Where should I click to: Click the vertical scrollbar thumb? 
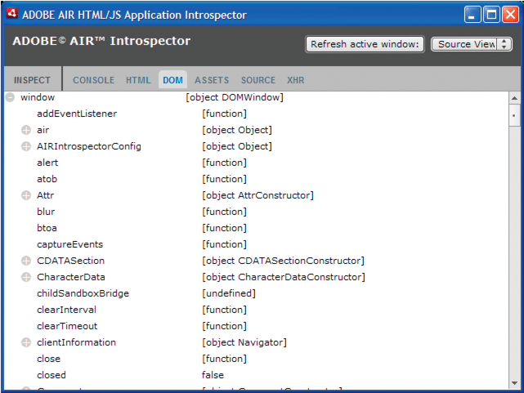pos(515,115)
